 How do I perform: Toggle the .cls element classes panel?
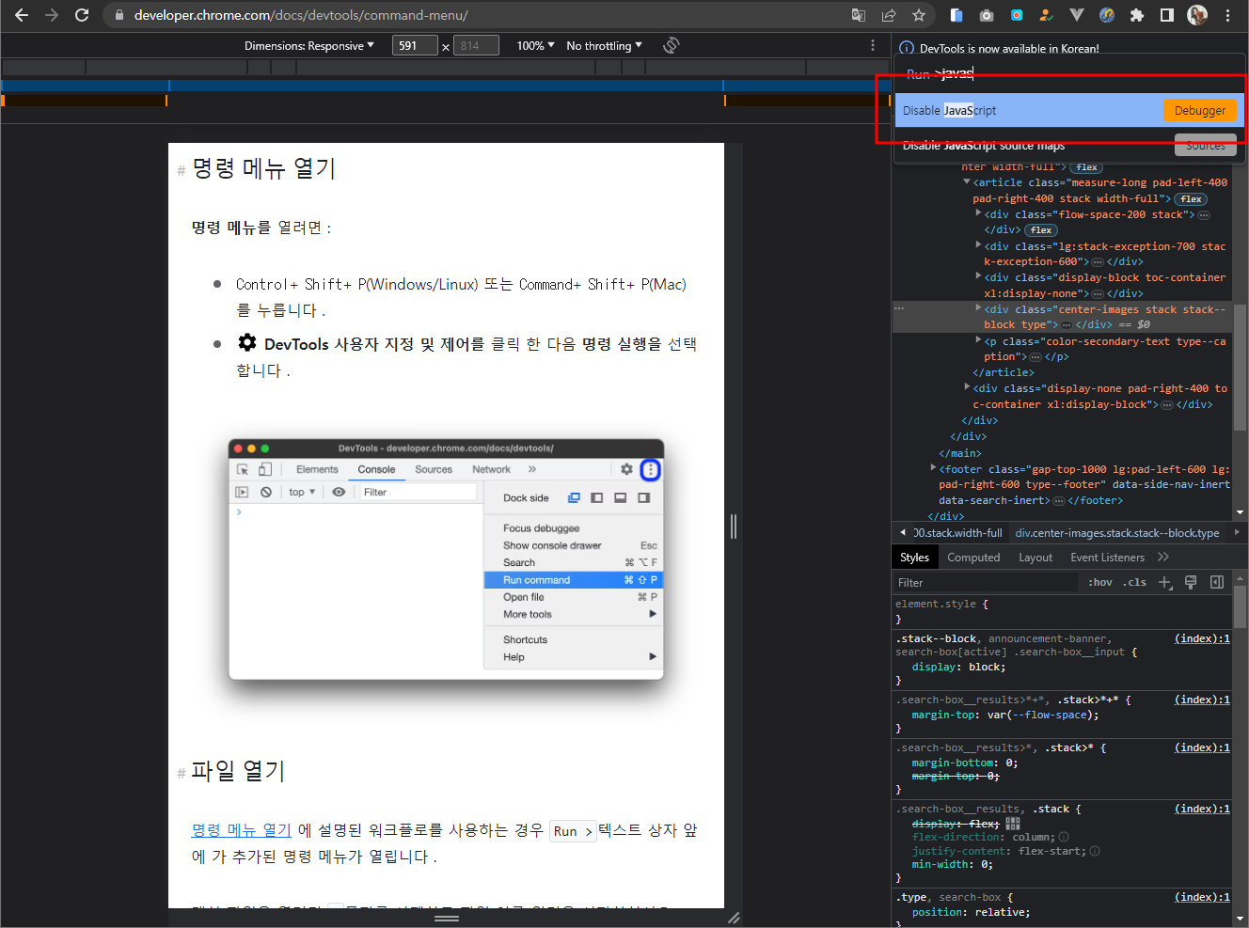point(1134,582)
